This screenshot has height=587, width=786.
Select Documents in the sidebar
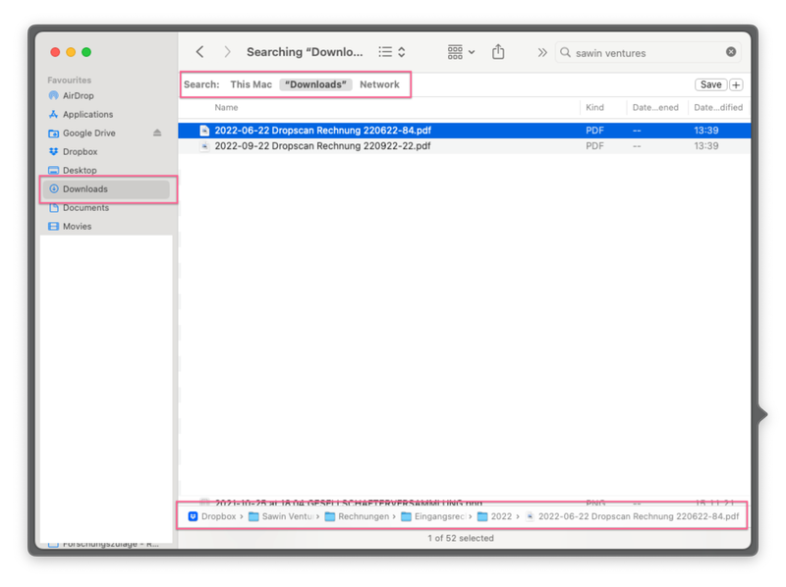[x=85, y=208]
